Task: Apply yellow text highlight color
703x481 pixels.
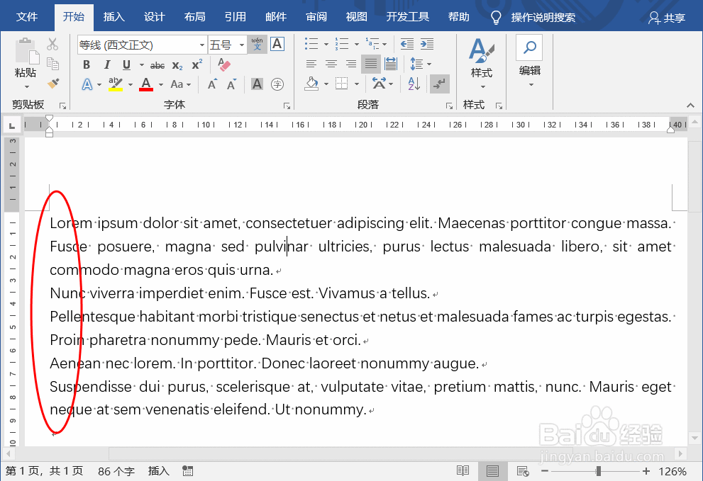Action: 115,84
